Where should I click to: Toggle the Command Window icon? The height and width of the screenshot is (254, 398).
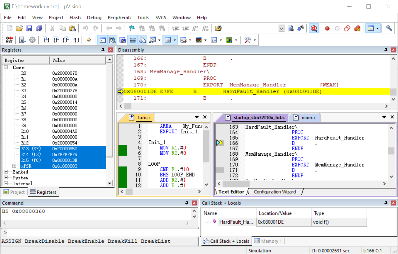(103, 40)
